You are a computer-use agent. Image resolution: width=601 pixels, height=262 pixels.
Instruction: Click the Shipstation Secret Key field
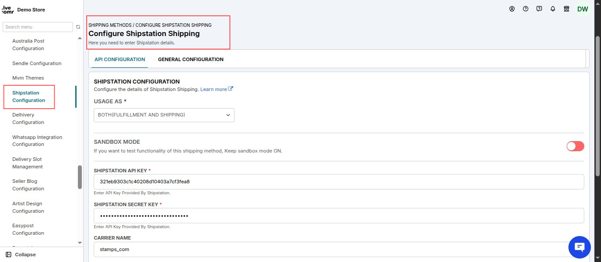(339, 216)
